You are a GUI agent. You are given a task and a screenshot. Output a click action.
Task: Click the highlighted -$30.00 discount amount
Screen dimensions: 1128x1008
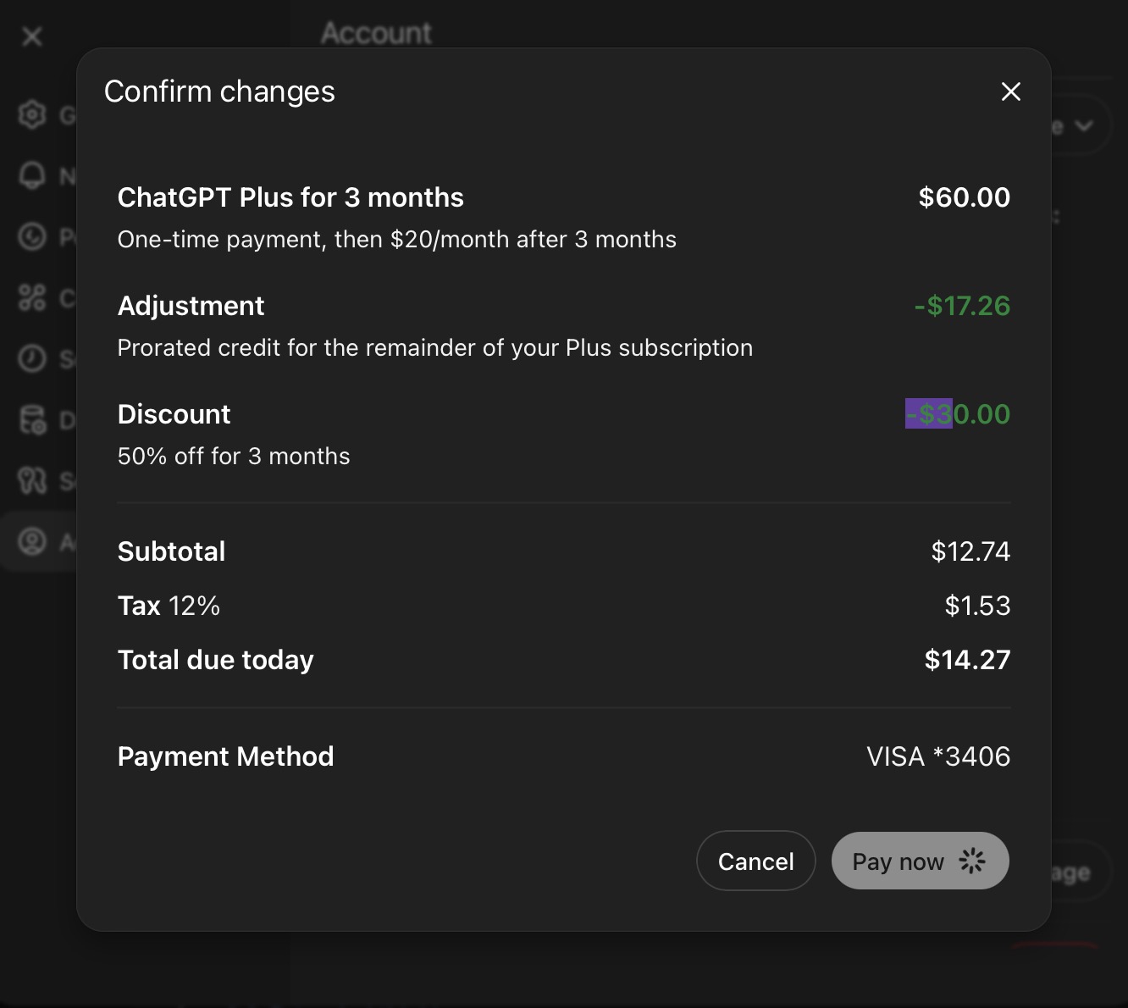tap(958, 414)
